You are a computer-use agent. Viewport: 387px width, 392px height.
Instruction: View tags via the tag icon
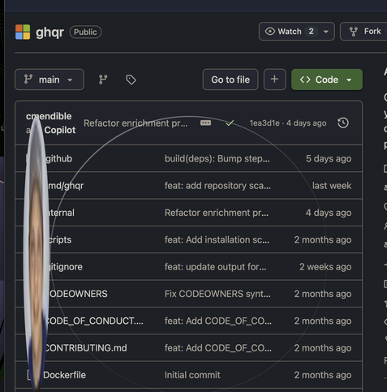131,80
